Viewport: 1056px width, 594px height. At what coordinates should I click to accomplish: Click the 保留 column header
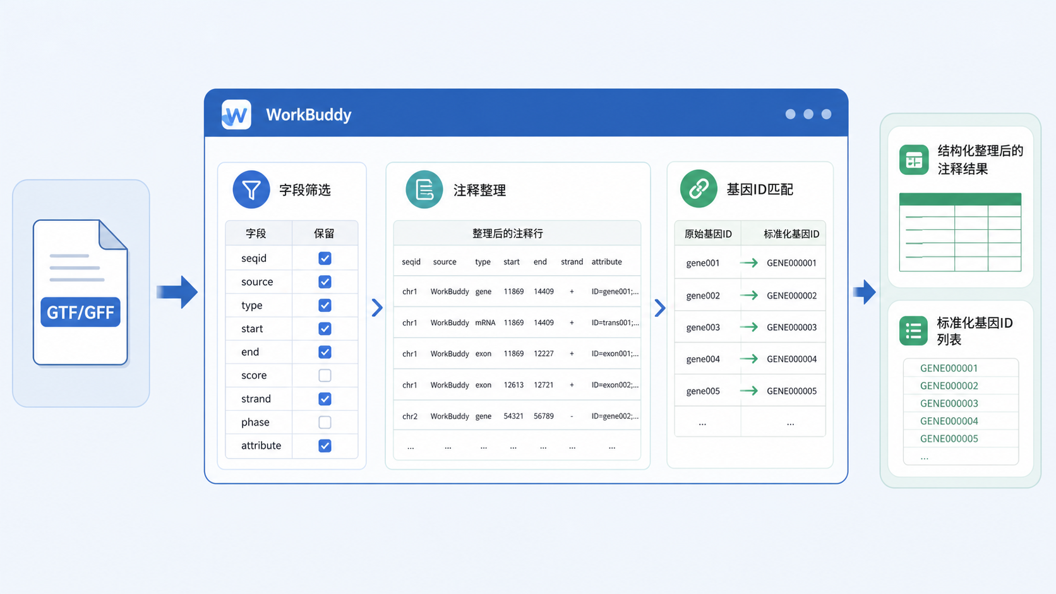tap(324, 234)
